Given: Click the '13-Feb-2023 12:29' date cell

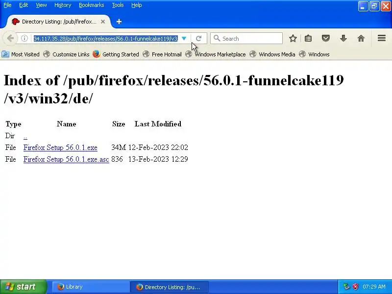Looking at the screenshot, I should (x=158, y=159).
